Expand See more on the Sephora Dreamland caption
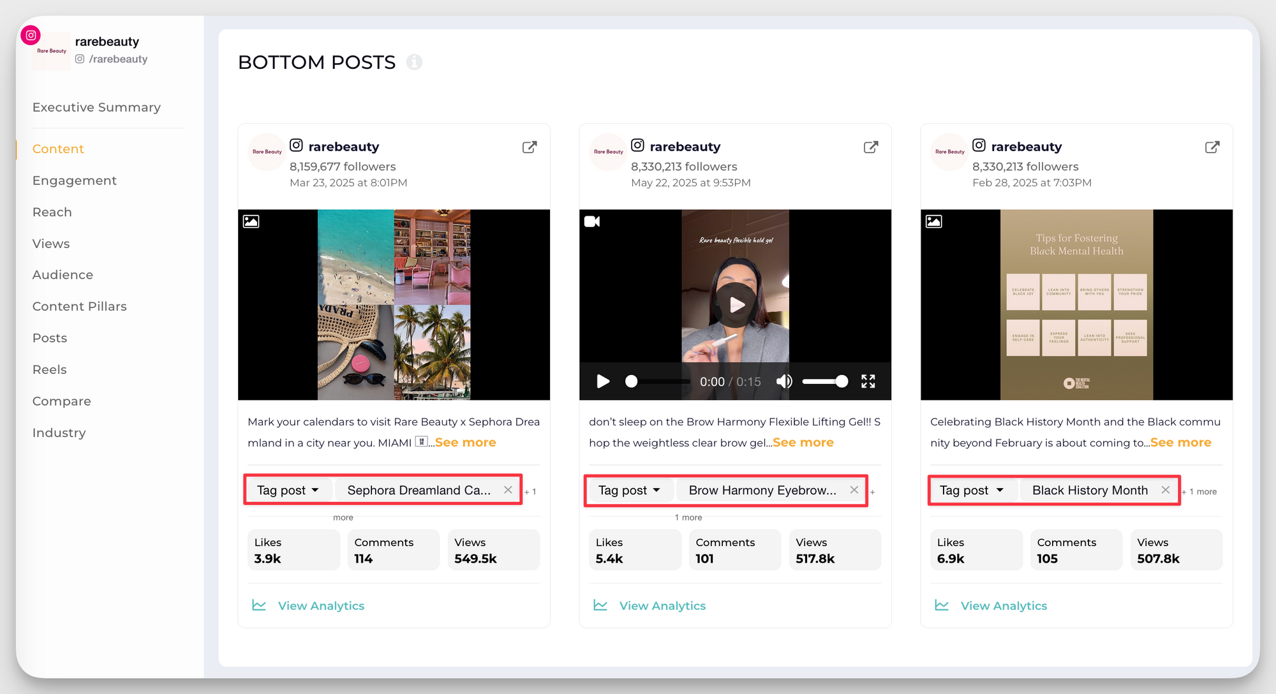1276x694 pixels. pos(466,442)
